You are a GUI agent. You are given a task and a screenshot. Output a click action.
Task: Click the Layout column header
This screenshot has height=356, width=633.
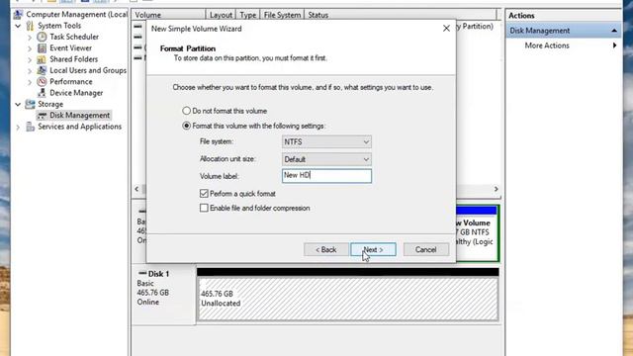pos(221,15)
